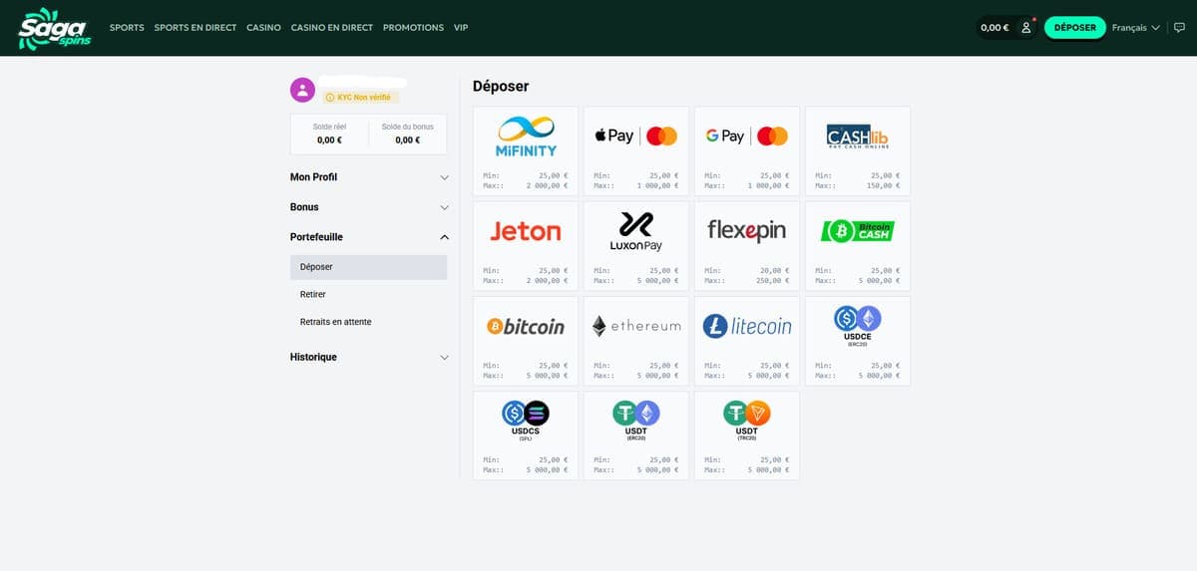The height and width of the screenshot is (571, 1197).
Task: Choose Google Pay Mastercard deposit option
Action: tap(747, 150)
